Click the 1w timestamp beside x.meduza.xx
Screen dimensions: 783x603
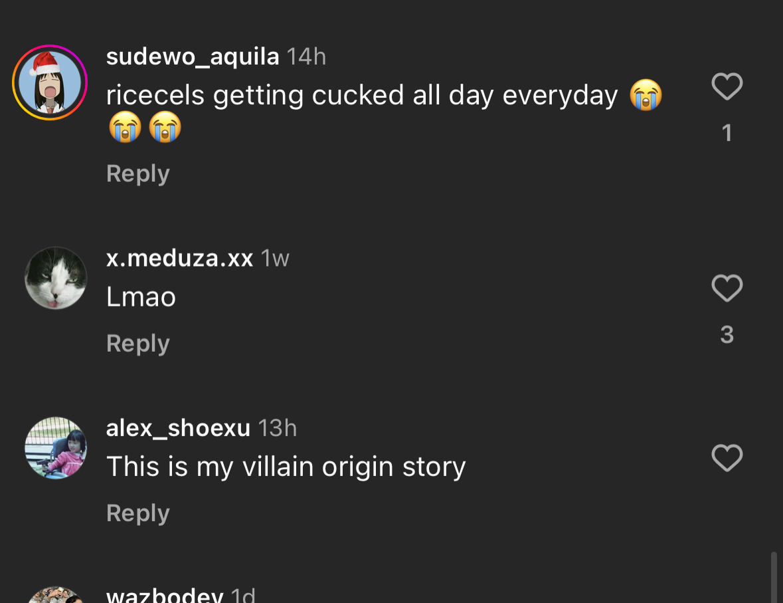tap(275, 258)
